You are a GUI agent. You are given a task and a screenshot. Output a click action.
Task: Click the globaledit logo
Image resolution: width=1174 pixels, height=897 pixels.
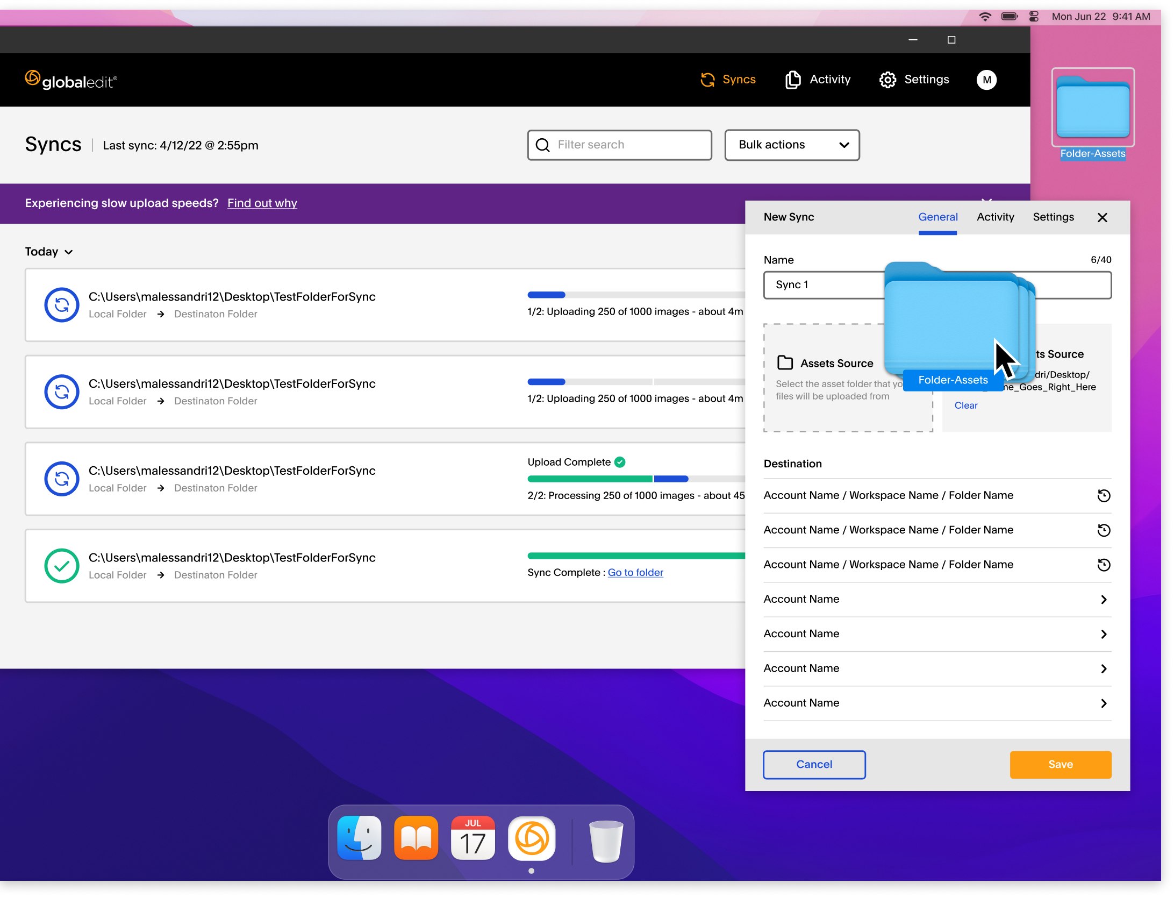[x=71, y=80]
